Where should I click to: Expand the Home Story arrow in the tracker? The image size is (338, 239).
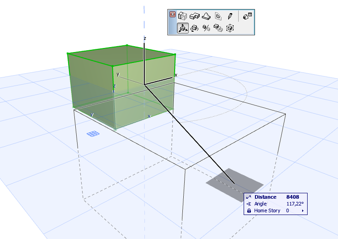pos(303,211)
